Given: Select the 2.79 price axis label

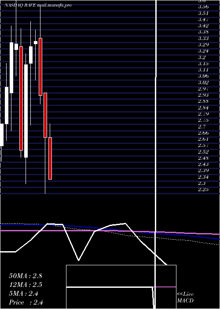Looking at the screenshot, I should (x=203, y=114).
